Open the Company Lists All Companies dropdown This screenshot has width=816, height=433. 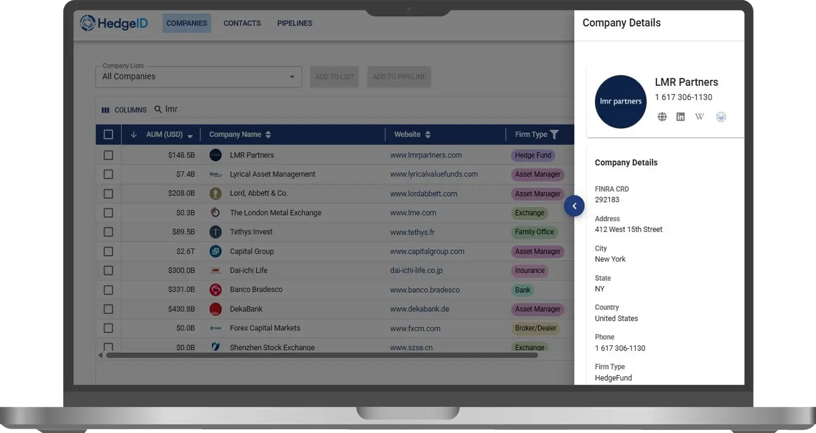[199, 77]
